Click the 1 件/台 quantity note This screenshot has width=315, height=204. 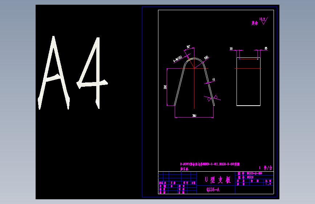coord(266,168)
